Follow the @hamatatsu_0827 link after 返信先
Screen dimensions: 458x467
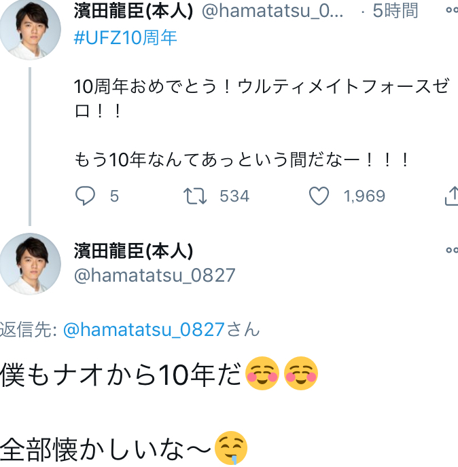click(143, 329)
